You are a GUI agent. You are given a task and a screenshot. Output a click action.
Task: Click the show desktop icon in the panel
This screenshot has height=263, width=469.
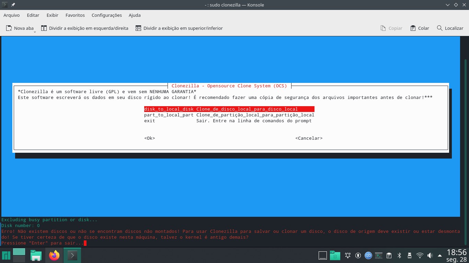322,255
